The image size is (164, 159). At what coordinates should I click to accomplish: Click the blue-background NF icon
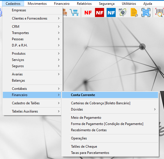pos(111,12)
